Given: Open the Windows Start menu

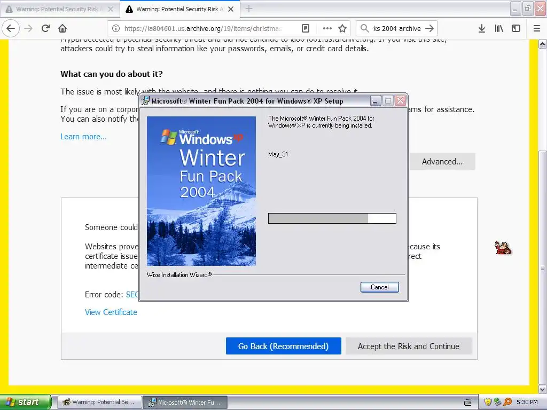Looking at the screenshot, I should [x=26, y=402].
